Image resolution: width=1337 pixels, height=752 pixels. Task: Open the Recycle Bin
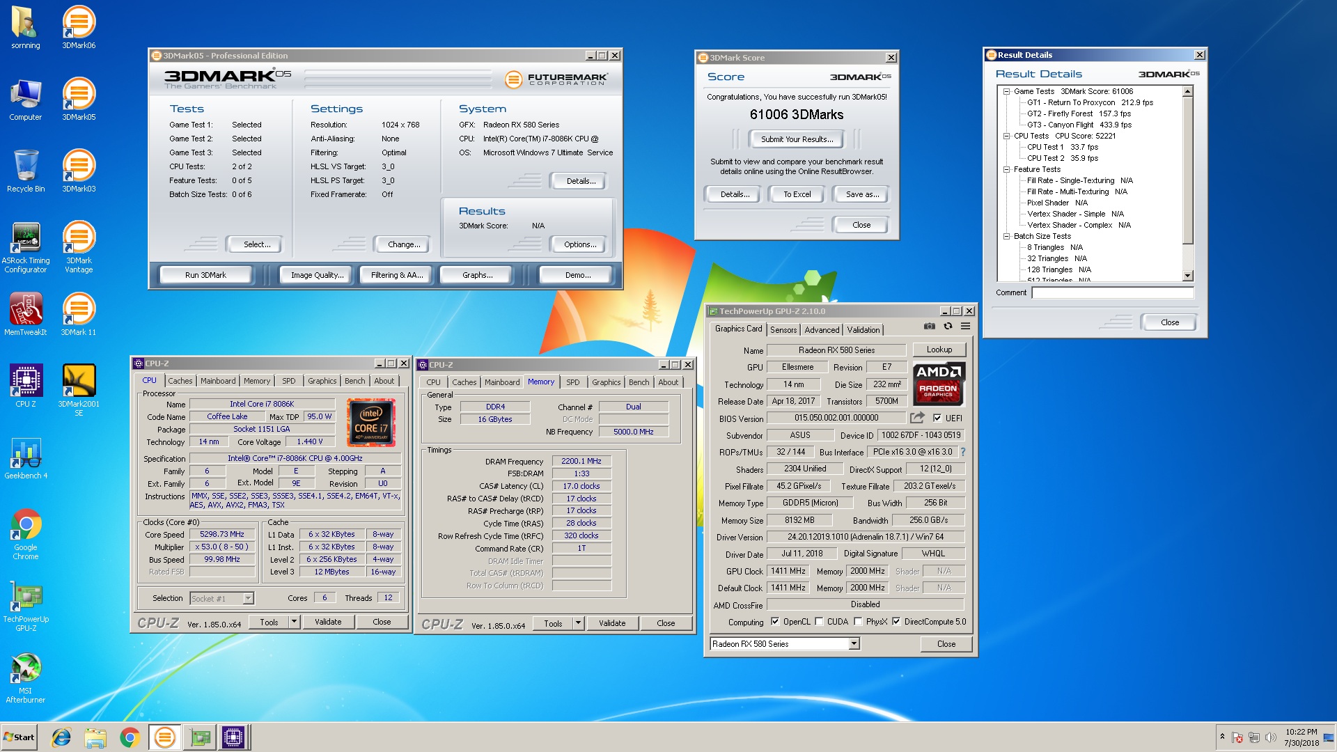click(26, 171)
